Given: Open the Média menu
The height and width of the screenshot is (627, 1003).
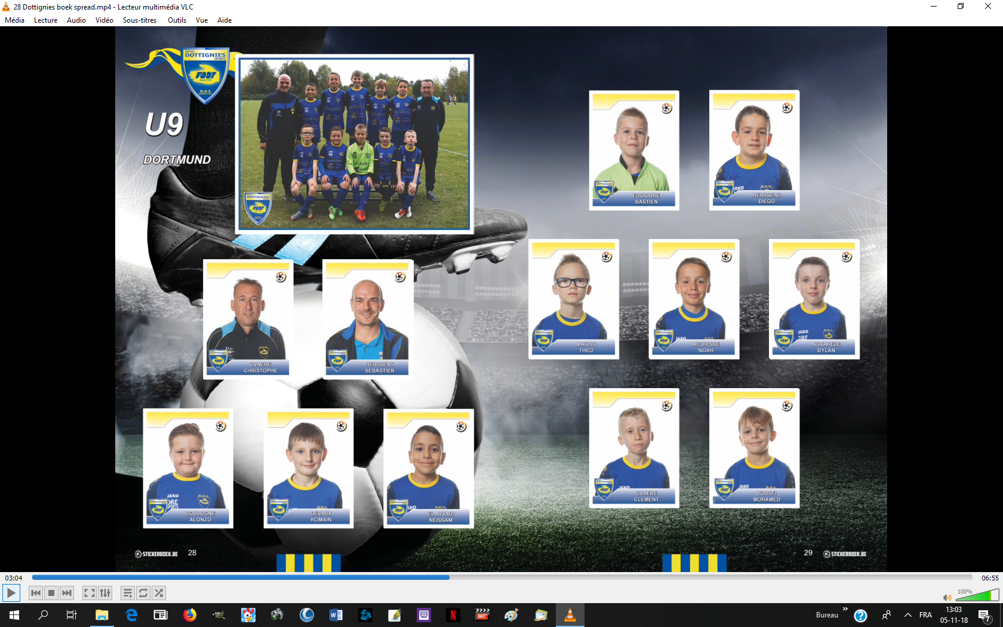Looking at the screenshot, I should 15,20.
